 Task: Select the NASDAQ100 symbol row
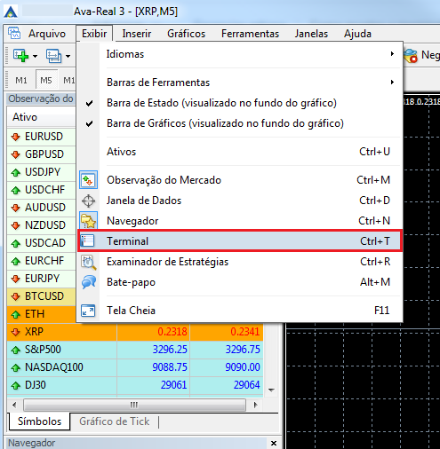pos(135,367)
